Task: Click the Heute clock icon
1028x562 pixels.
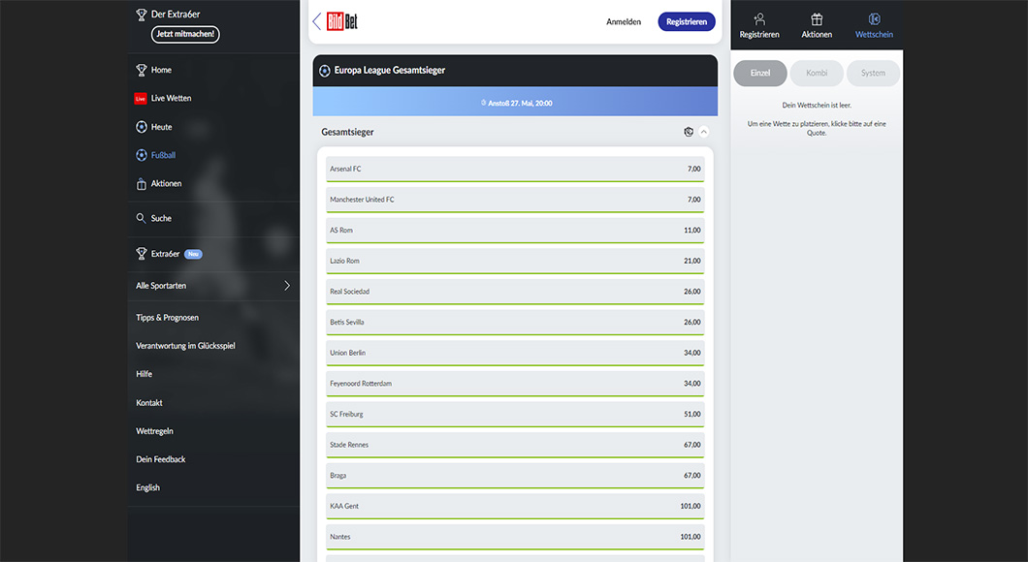Action: (x=141, y=127)
